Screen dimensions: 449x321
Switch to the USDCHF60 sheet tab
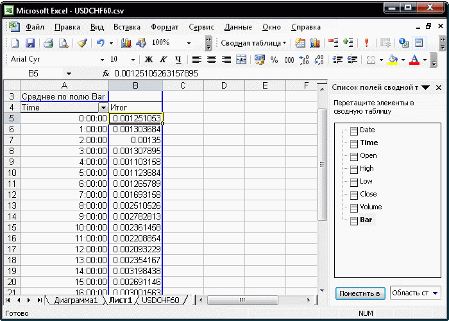160,300
